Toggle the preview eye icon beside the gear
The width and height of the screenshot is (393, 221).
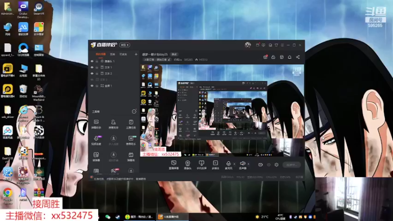(269, 165)
